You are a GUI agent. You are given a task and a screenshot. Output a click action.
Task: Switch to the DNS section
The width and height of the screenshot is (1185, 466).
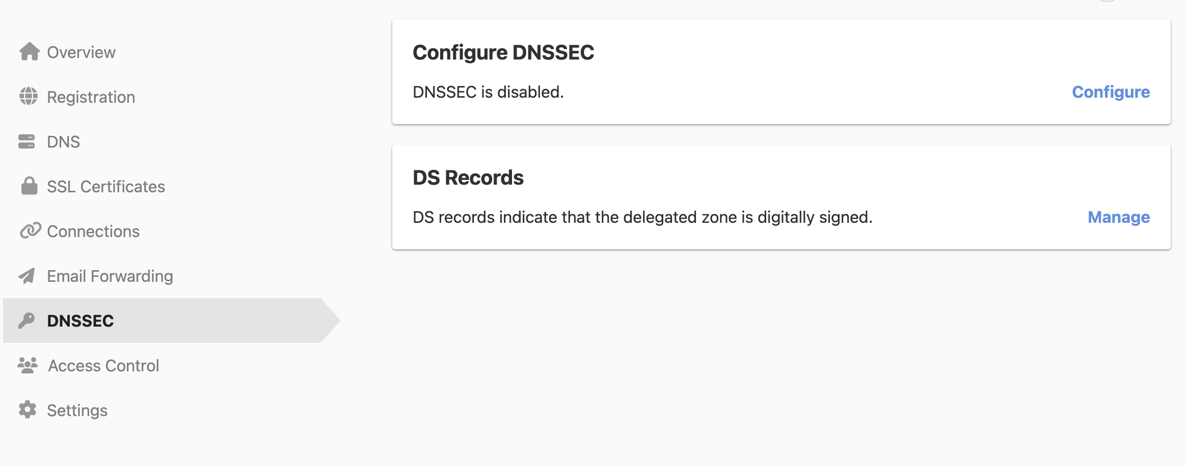64,141
